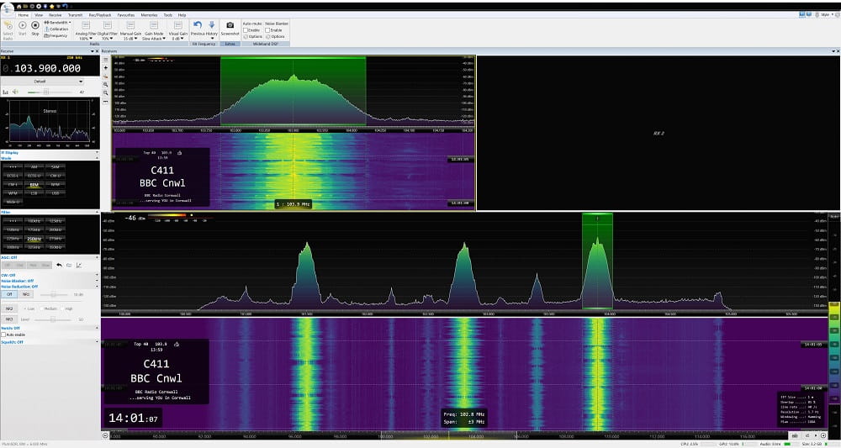Open the History frequency dropdown

212,28
